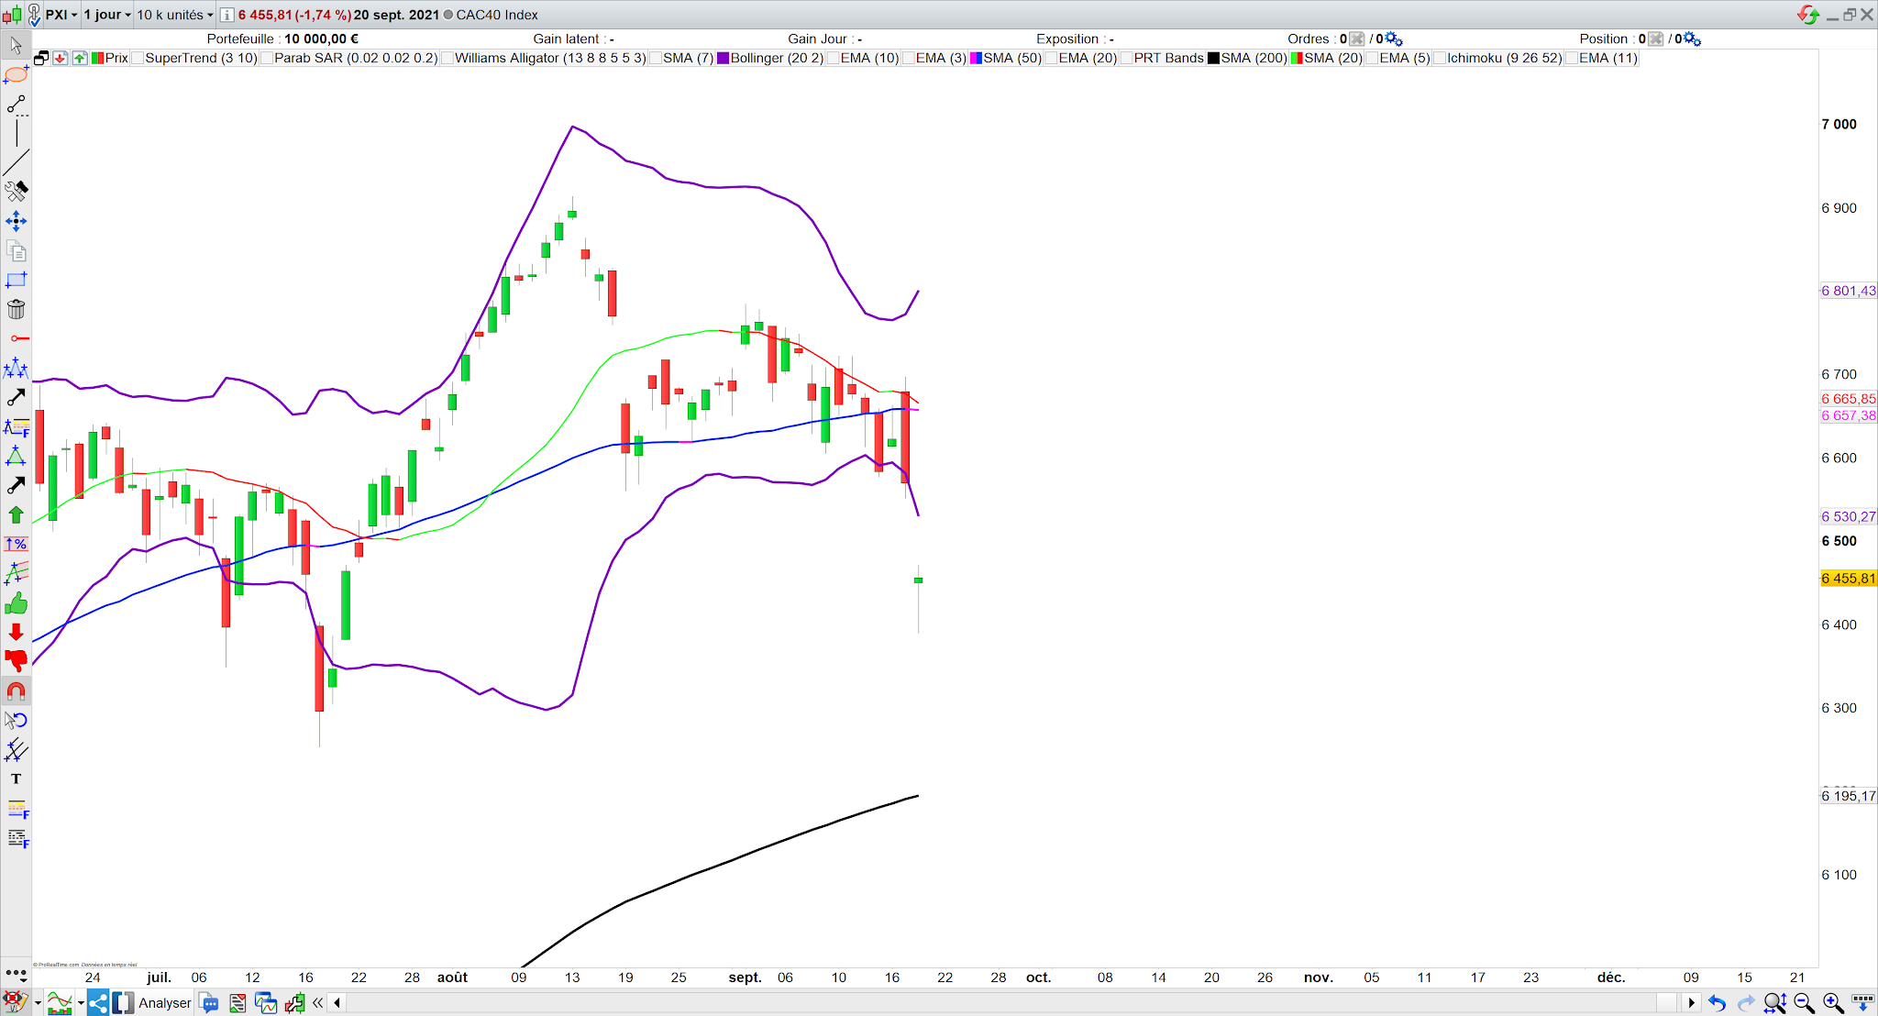Image resolution: width=1878 pixels, height=1016 pixels.
Task: Click the red down-arrow indicator panel icon
Action: click(x=61, y=58)
